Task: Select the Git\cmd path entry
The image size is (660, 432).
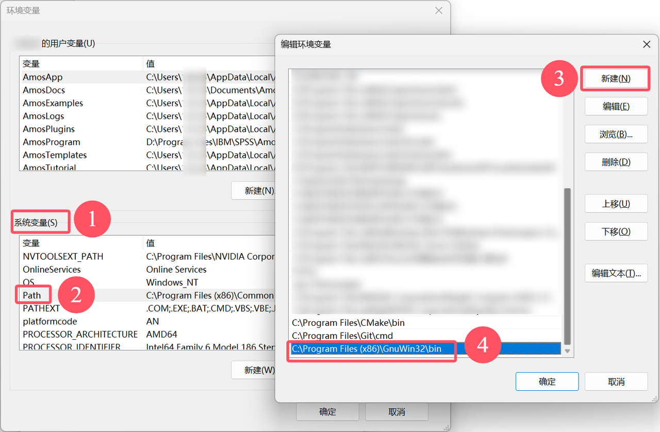Action: pyautogui.click(x=425, y=336)
